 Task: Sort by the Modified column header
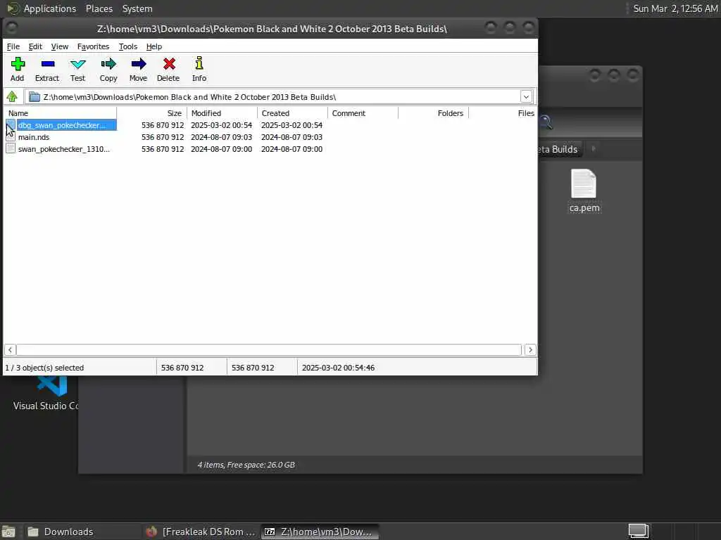[222, 113]
